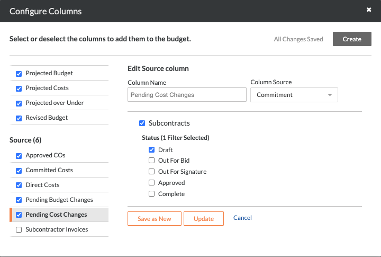Screen dimensions: 381x257
Task: Click the Create button
Action: pos(352,39)
